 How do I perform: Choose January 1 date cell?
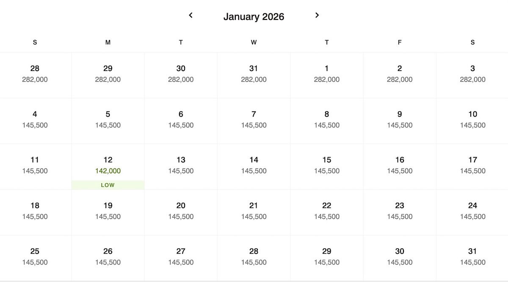pyautogui.click(x=326, y=74)
